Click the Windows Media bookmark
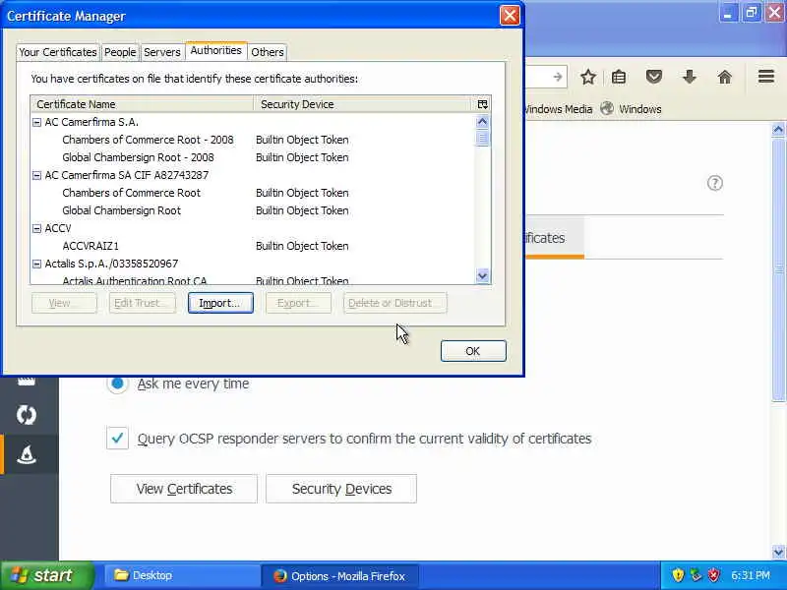This screenshot has width=787, height=590. click(558, 109)
